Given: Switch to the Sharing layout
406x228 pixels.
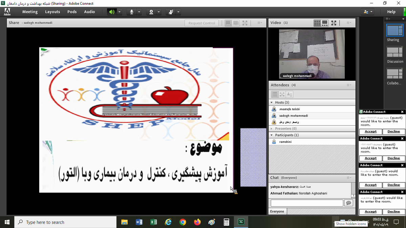Looking at the screenshot, I should [x=395, y=30].
